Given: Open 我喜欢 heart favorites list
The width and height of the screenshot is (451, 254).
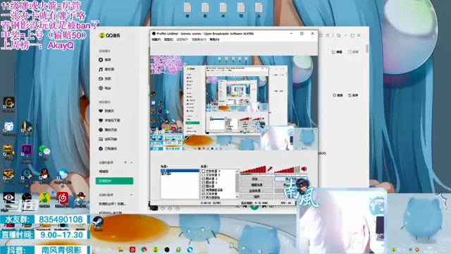Looking at the screenshot, I should (106, 111).
